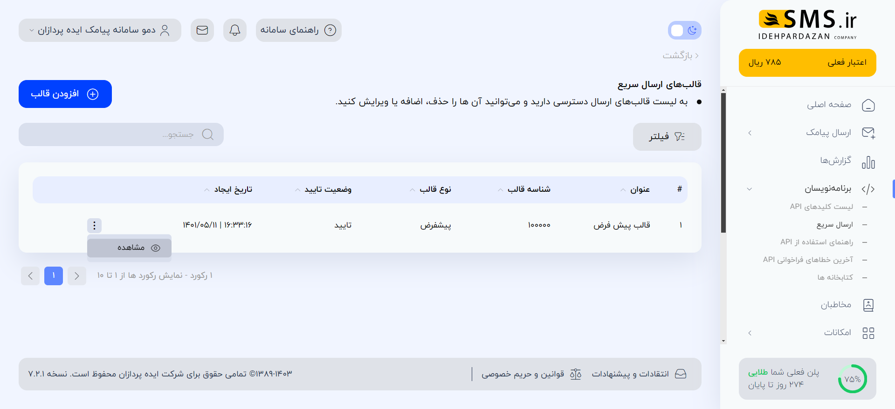
Task: Click the moon icon in theme switch
Action: 692,30
